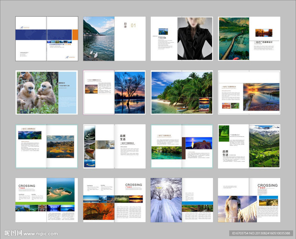Click the 'CROSSING' heading above the aurora strip
296x239 pixels.
134,185
